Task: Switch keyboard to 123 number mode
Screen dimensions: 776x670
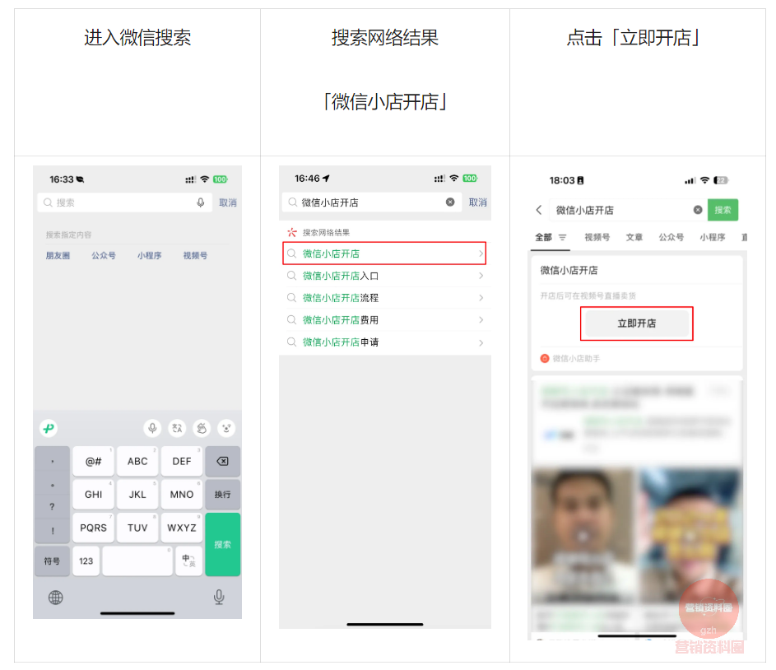Action: [86, 561]
